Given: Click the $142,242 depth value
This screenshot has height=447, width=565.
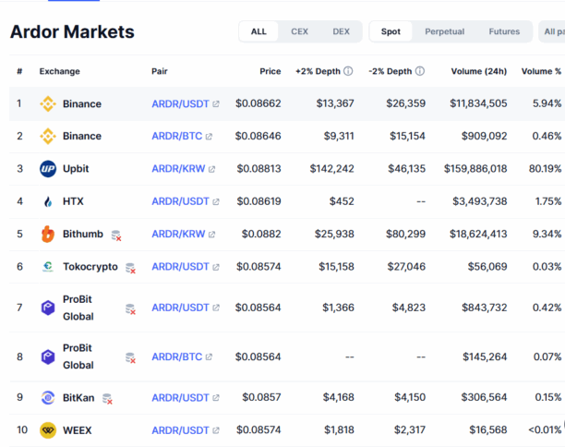Looking at the screenshot, I should click(x=331, y=169).
